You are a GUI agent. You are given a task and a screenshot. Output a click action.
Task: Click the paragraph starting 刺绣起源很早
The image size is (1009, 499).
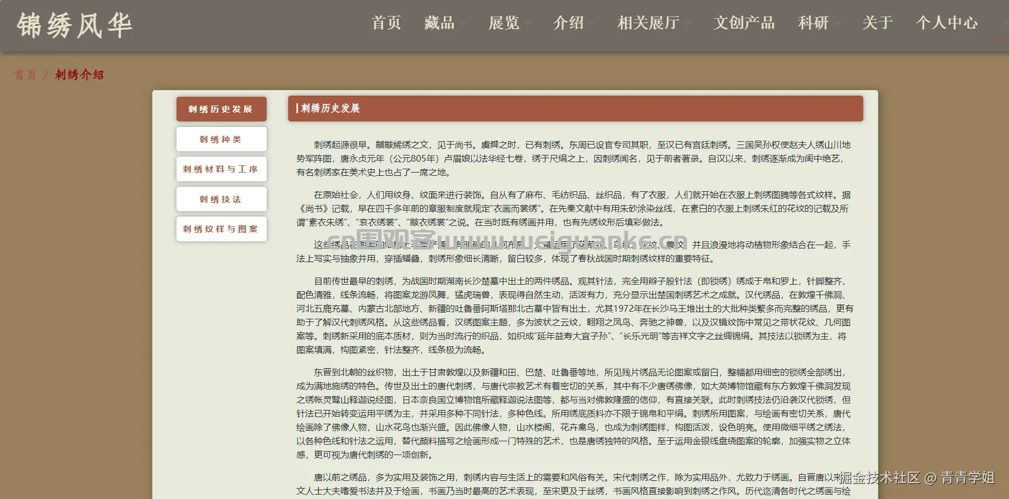pos(574,159)
